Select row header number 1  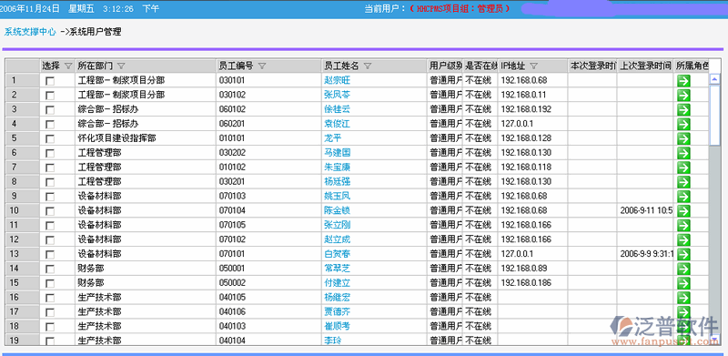coord(22,80)
